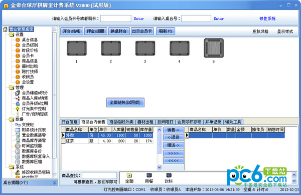
Task: Click the 押金/提醒 toolbar button
Action: coord(95,31)
